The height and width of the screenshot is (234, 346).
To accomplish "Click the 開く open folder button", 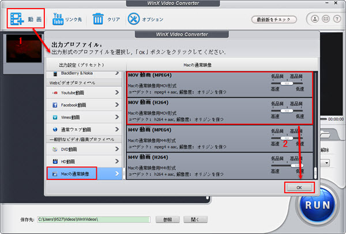I will click(195, 220).
